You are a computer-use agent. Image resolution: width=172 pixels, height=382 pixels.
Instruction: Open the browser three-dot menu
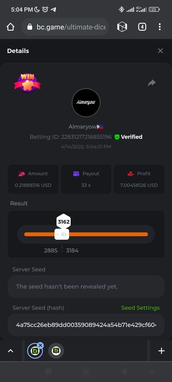160,27
